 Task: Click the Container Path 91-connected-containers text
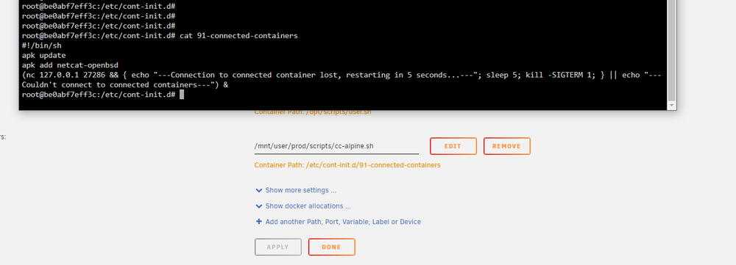(347, 165)
